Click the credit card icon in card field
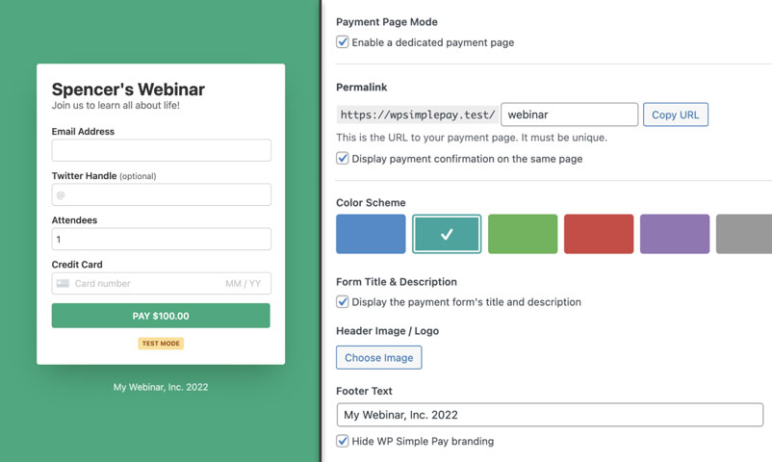The image size is (772, 462). pos(63,284)
